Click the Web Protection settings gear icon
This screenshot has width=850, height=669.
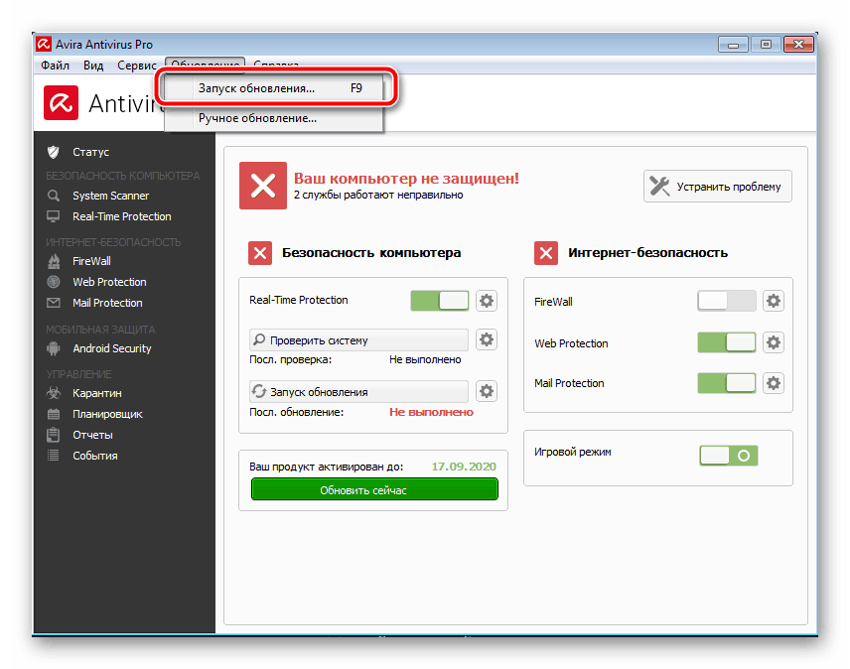click(x=774, y=343)
